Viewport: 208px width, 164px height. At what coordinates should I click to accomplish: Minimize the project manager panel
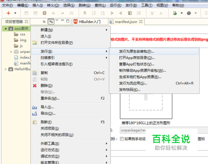(x=62, y=20)
